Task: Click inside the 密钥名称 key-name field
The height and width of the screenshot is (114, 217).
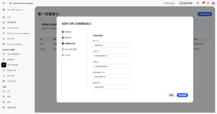Action: pos(111,87)
